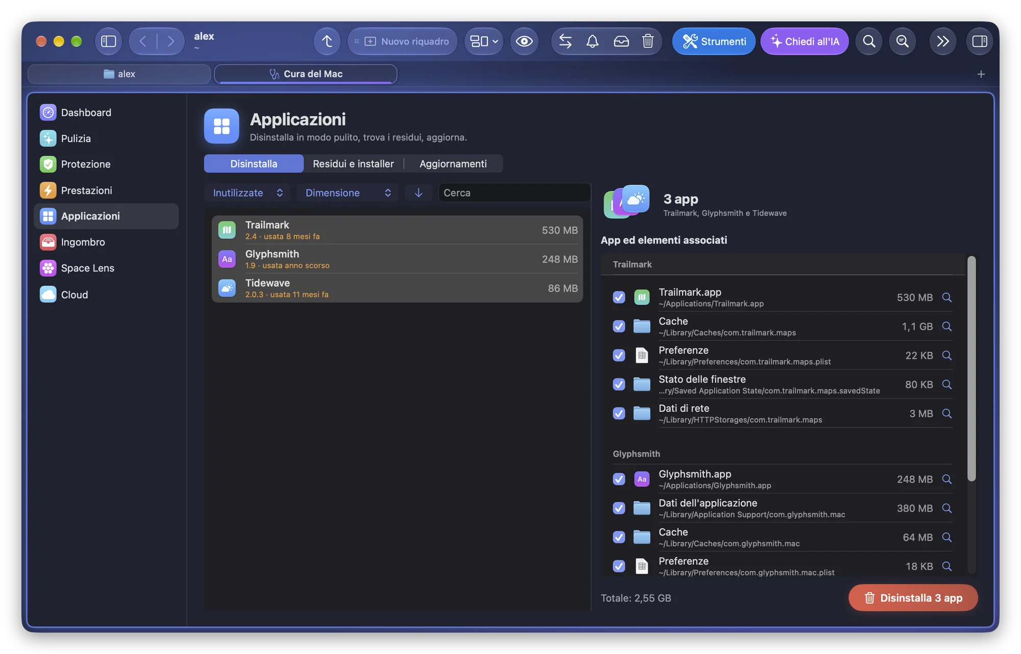Select the alex folder tab
Viewport: 1021px width, 654px height.
tap(119, 74)
